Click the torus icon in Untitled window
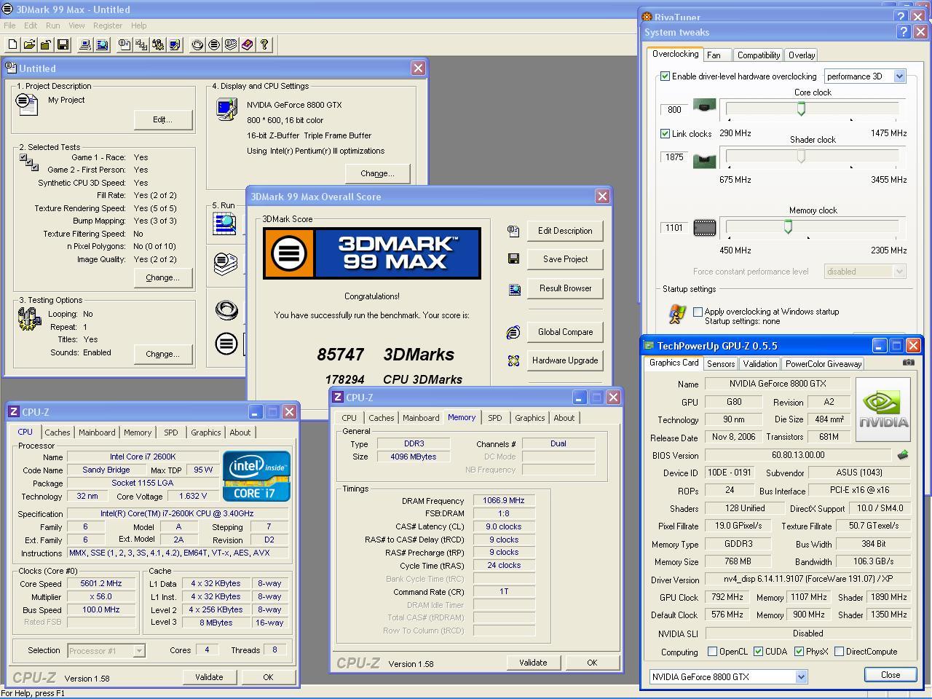The width and height of the screenshot is (932, 699). tap(226, 310)
